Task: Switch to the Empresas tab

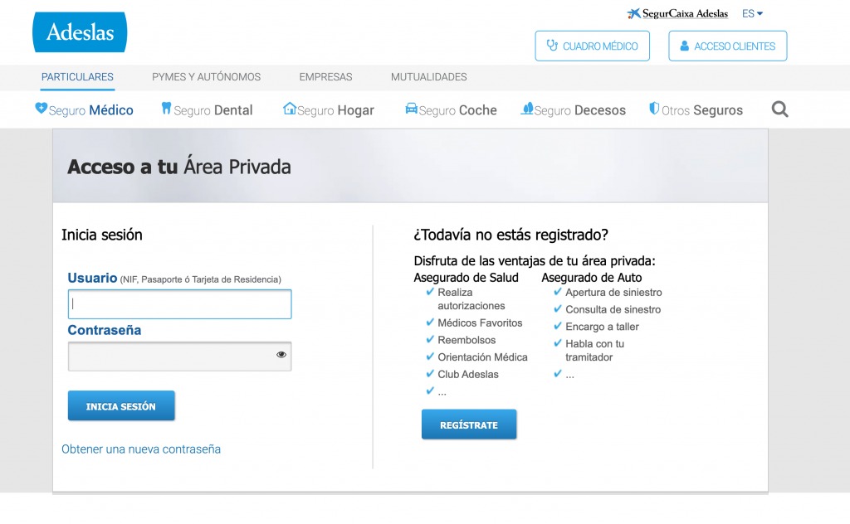Action: (x=325, y=77)
